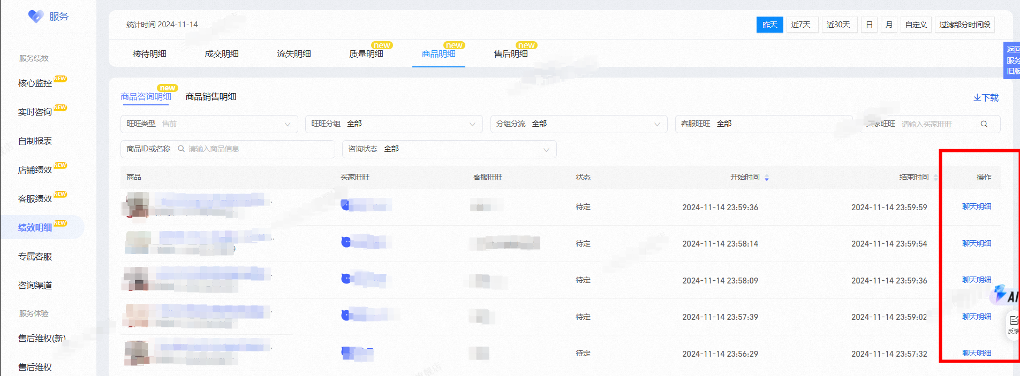Expand the 分组分流 dropdown
The image size is (1020, 376).
pyautogui.click(x=579, y=124)
